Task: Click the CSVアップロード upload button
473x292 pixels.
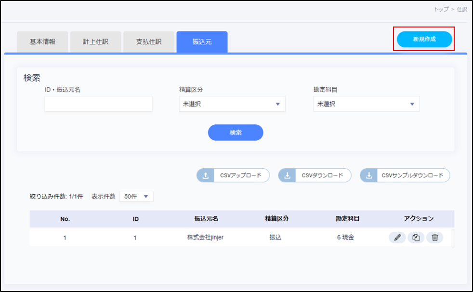Action: pos(233,175)
